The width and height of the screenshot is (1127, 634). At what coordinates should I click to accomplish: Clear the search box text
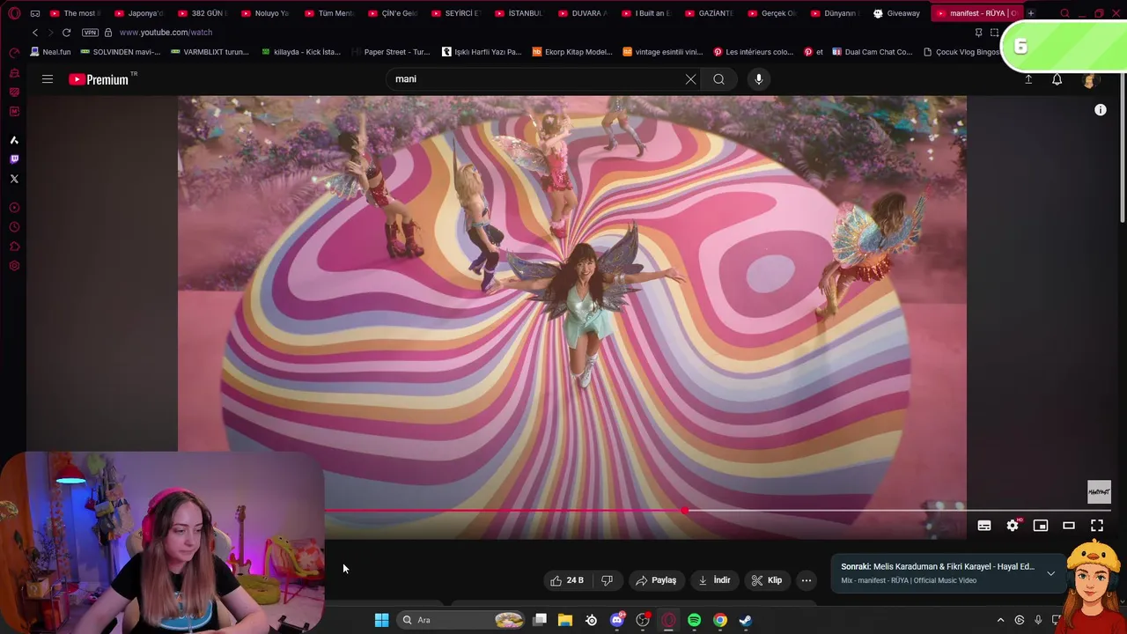pos(691,79)
